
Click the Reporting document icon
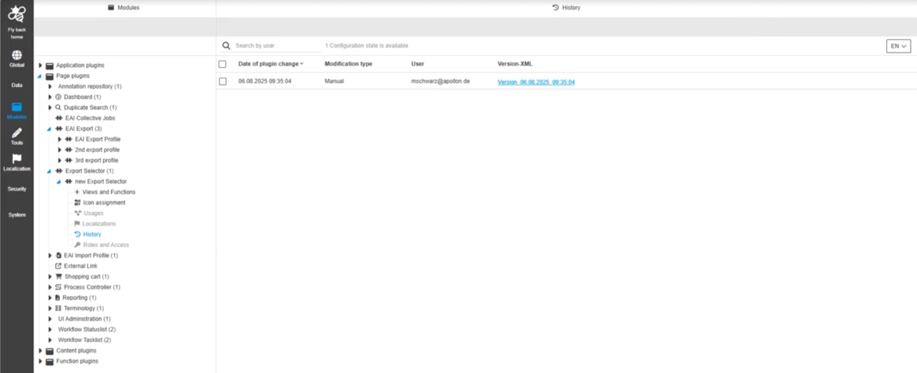tap(58, 298)
